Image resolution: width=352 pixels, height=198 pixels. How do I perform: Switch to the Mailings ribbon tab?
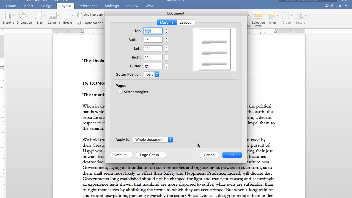pyautogui.click(x=112, y=6)
